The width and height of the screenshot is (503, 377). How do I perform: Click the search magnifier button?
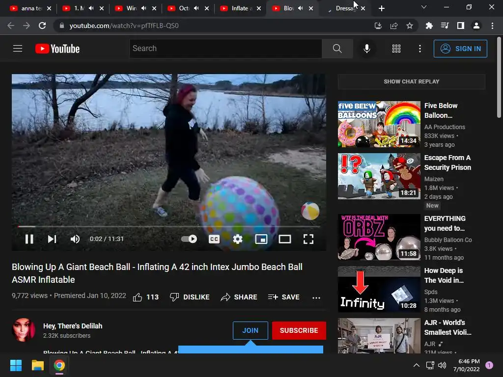337,49
